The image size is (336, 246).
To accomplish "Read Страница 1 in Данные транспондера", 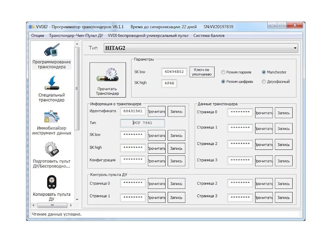I will pyautogui.click(x=264, y=128).
